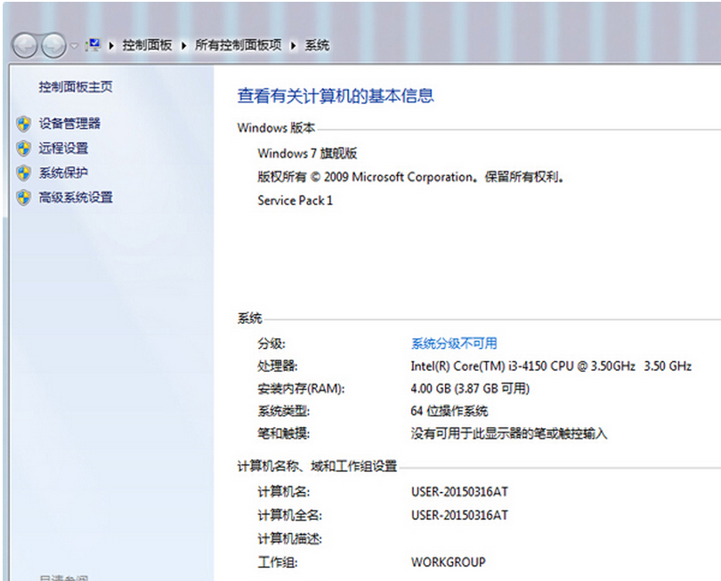Click the shield icon beside 高级系统设置
The width and height of the screenshot is (721, 581).
click(23, 197)
